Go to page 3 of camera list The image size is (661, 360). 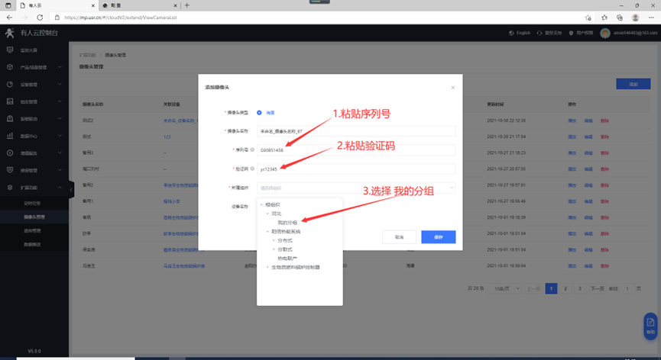(x=580, y=288)
